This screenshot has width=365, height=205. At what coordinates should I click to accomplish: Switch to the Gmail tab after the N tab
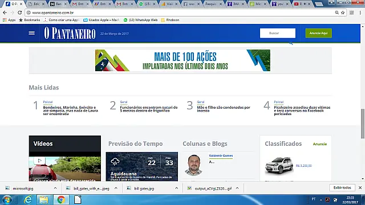81,4
